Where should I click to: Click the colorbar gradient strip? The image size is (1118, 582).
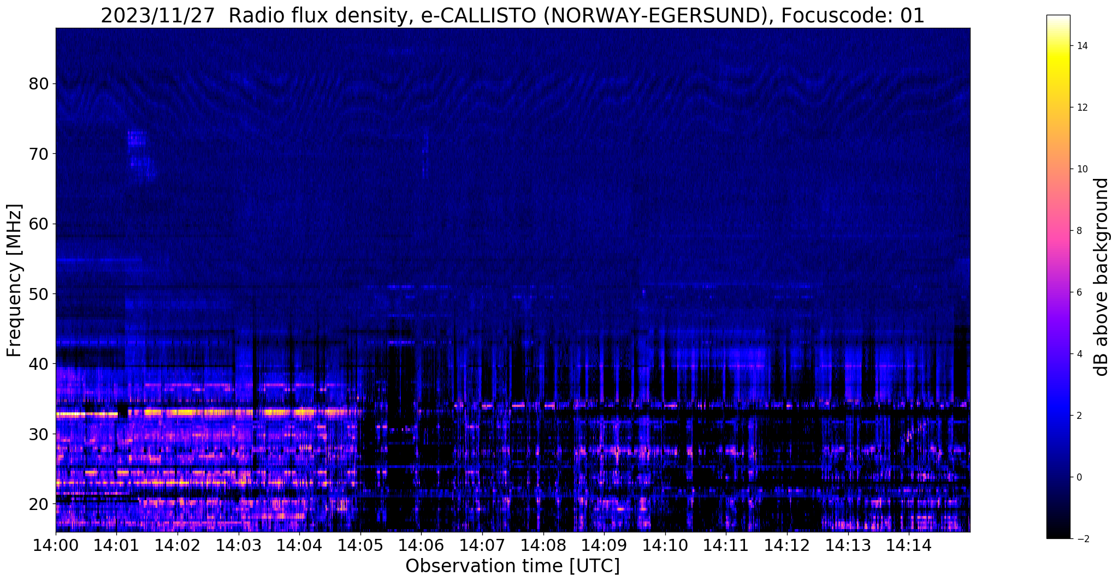[x=1058, y=277]
